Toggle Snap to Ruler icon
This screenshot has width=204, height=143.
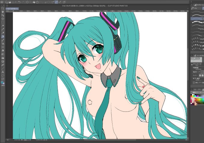[53, 2]
